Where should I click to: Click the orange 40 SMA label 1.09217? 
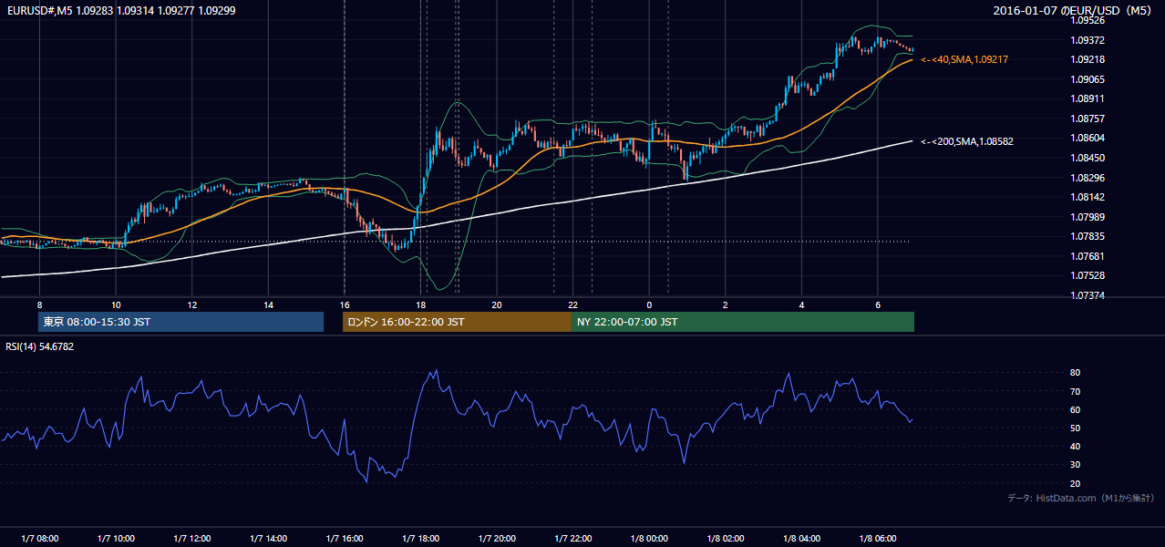964,59
